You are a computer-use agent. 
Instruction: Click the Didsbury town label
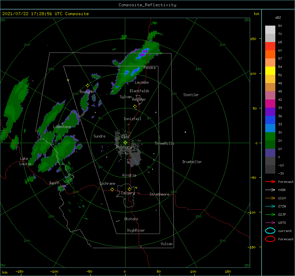(x=124, y=147)
